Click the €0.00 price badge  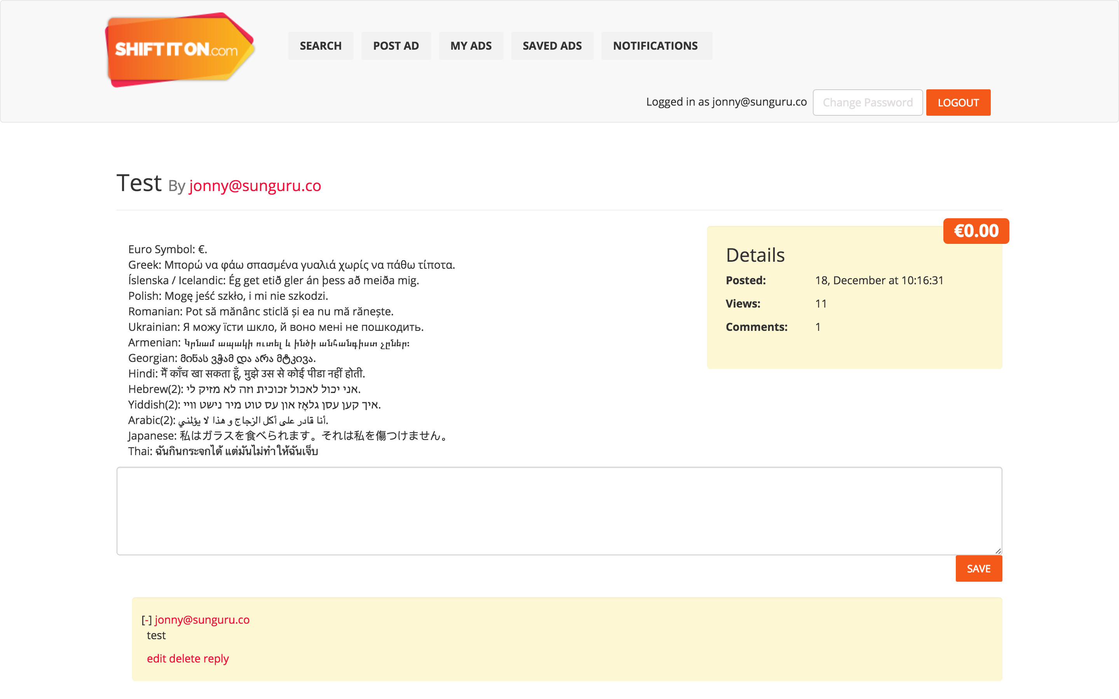(976, 231)
